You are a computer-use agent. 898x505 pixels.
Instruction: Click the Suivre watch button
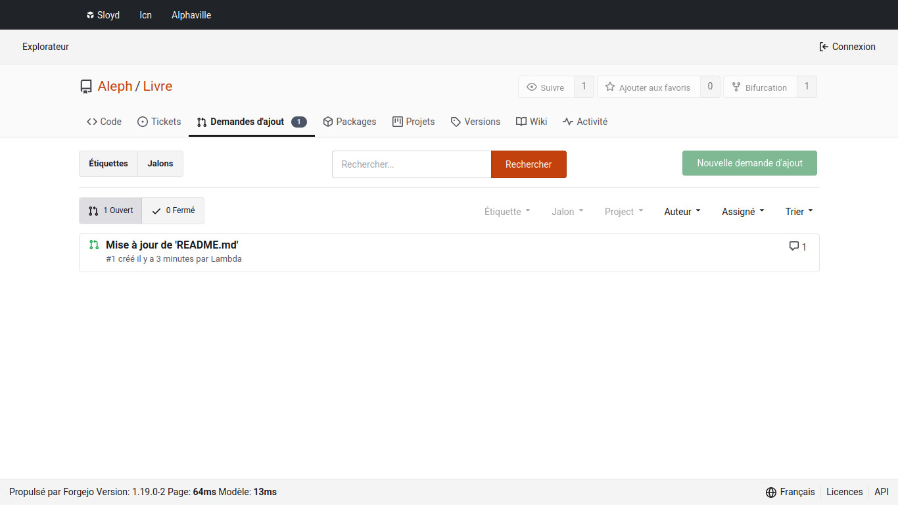coord(546,87)
